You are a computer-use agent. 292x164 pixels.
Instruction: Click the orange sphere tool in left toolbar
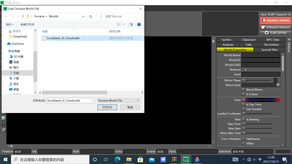pyautogui.click(x=3, y=124)
